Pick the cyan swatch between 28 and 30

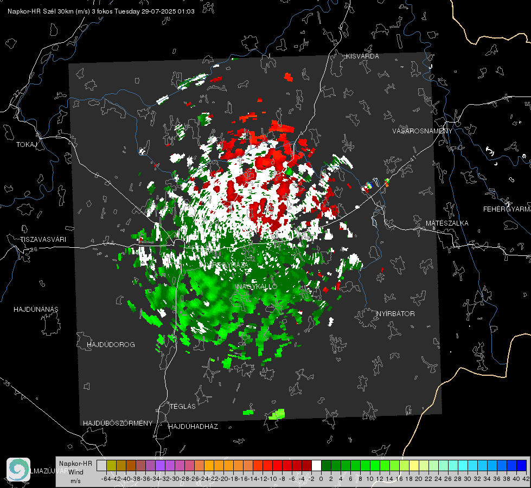click(x=463, y=465)
